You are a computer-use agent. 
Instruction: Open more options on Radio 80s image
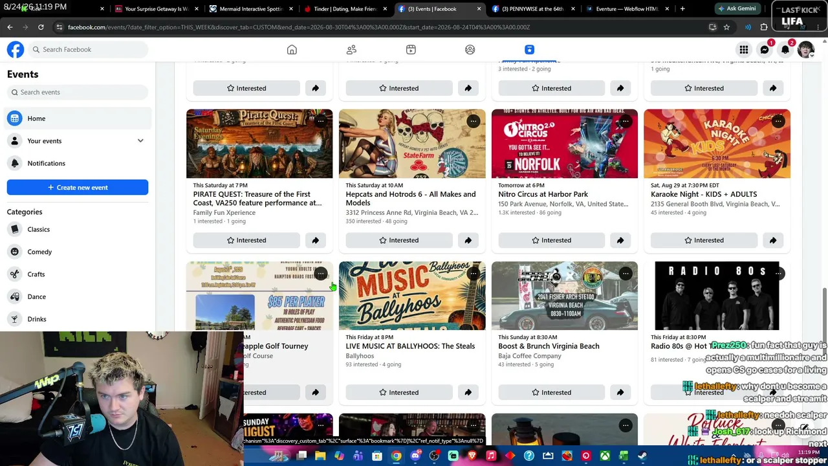(x=778, y=273)
